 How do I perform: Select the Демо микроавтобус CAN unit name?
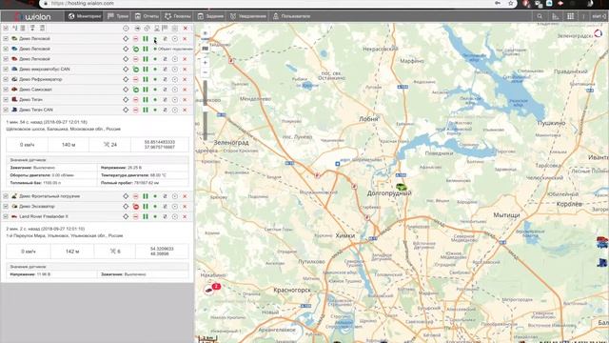[45, 70]
